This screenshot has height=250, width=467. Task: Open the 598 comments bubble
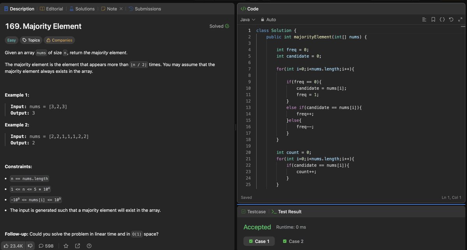[x=46, y=246]
